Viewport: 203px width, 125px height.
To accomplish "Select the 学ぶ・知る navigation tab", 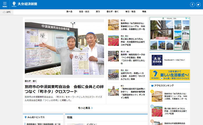I will (130, 12).
